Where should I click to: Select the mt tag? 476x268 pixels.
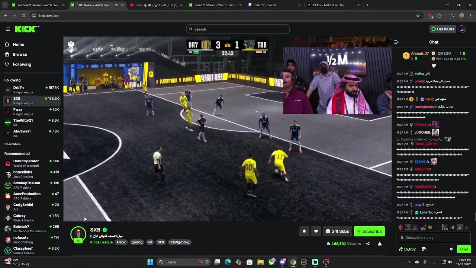pos(150,242)
